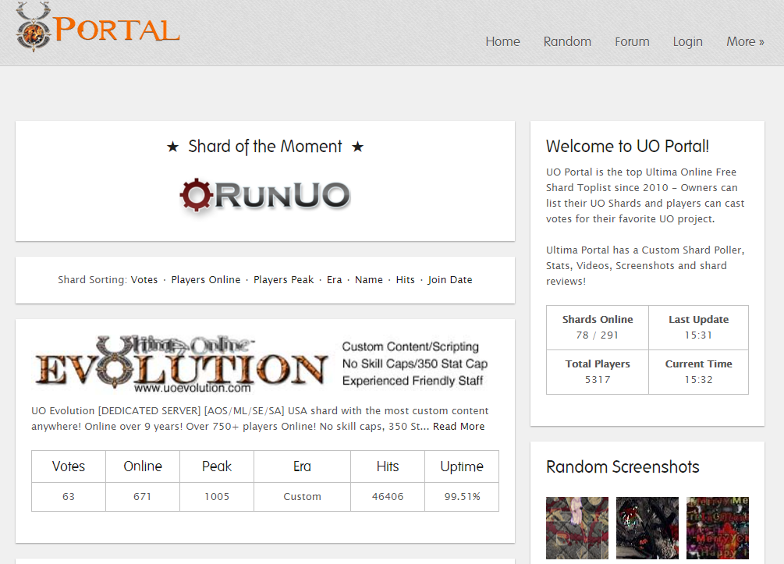Click the Shard of the Moment heading
The height and width of the screenshot is (564, 784).
click(x=265, y=147)
